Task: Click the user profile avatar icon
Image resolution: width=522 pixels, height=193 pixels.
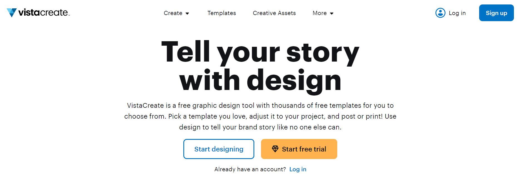Action: [x=440, y=13]
